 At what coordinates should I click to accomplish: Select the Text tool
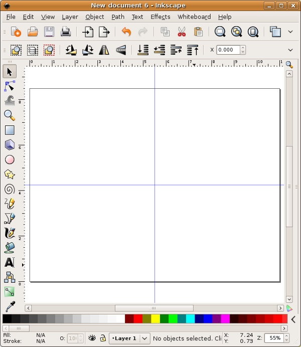pos(10,262)
